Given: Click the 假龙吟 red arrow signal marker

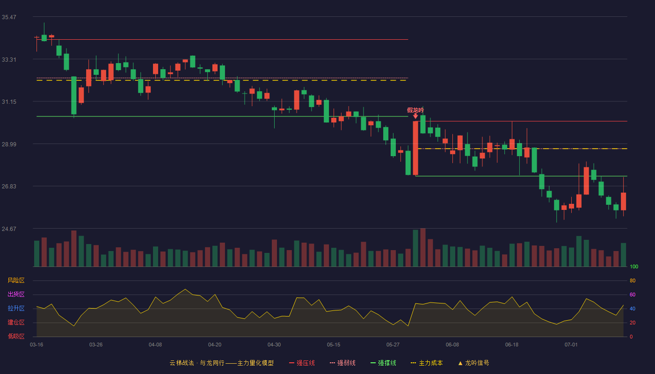Looking at the screenshot, I should pyautogui.click(x=415, y=116).
